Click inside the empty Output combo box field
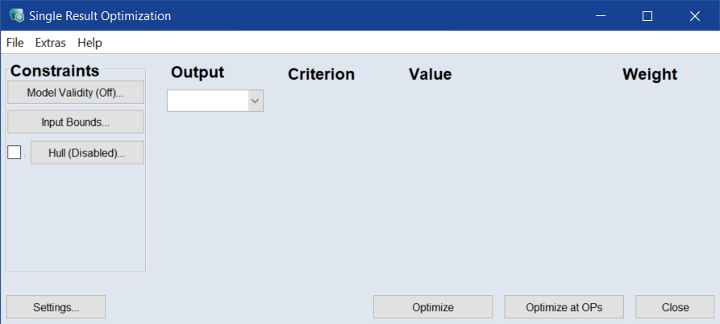Screen dimensions: 720x324 tap(206, 101)
